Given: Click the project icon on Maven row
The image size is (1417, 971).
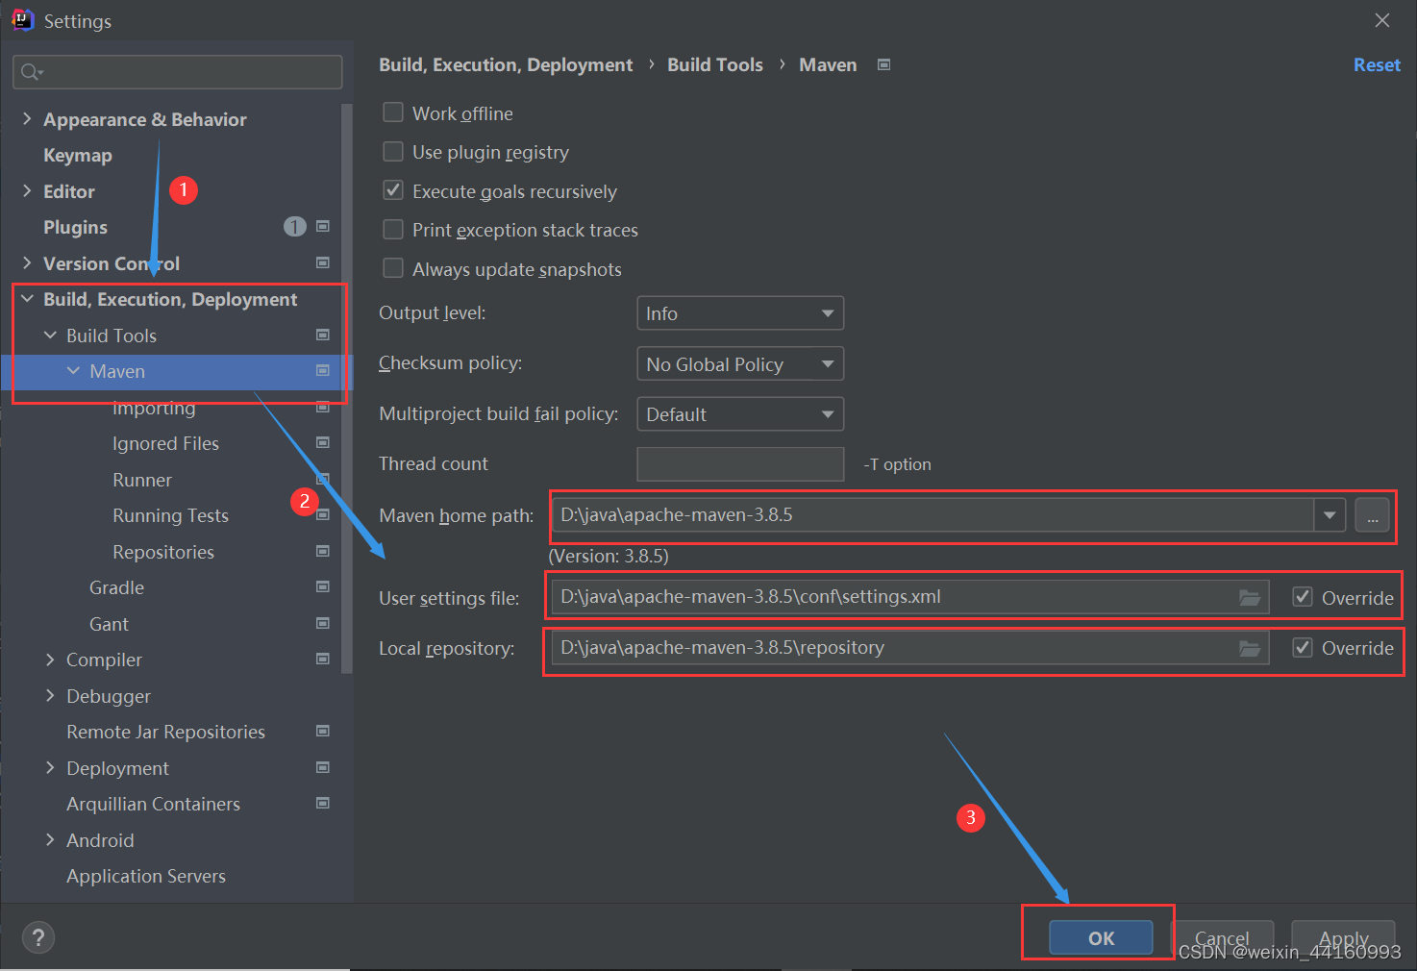Looking at the screenshot, I should [323, 370].
